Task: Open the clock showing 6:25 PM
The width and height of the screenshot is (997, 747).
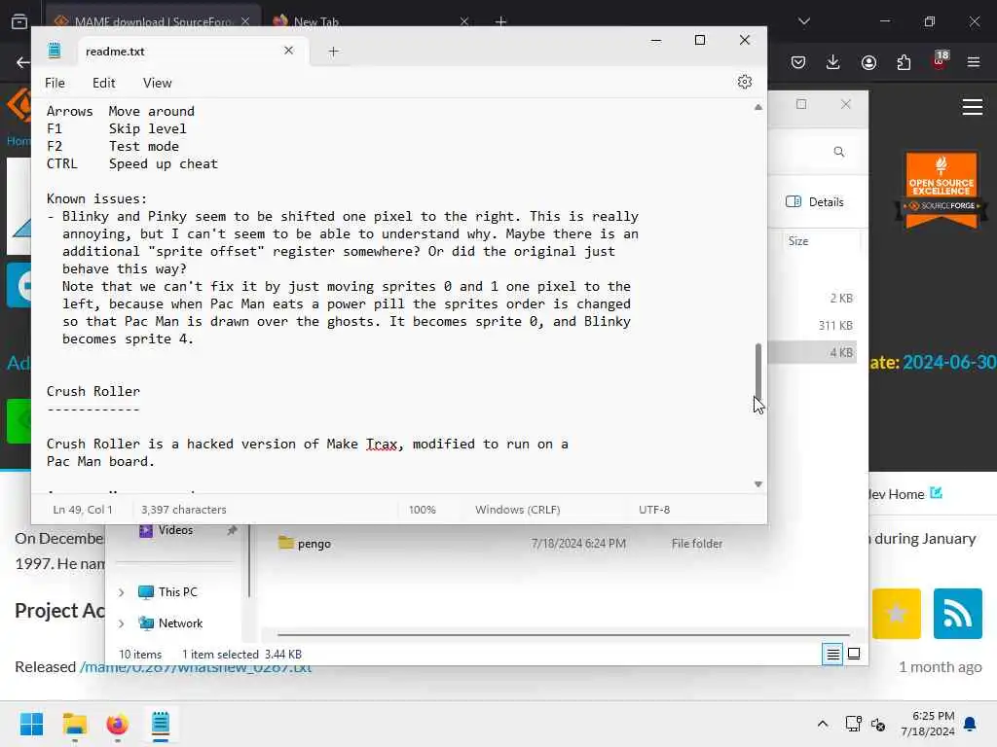Action: [x=928, y=724]
